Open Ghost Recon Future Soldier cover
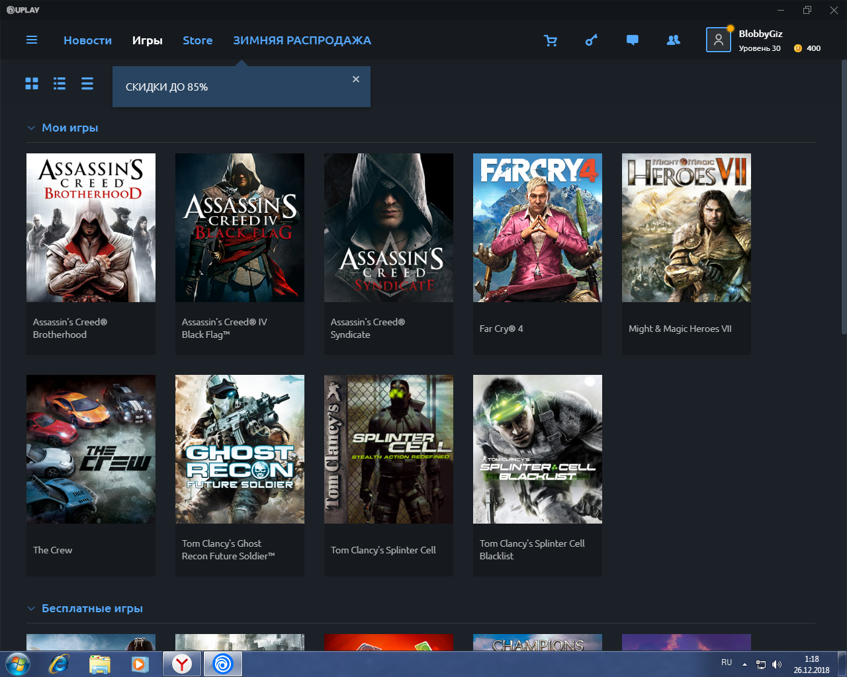This screenshot has height=677, width=847. pyautogui.click(x=240, y=449)
